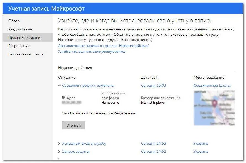
Task: Click the Местоположение column header
Action: click(x=209, y=77)
